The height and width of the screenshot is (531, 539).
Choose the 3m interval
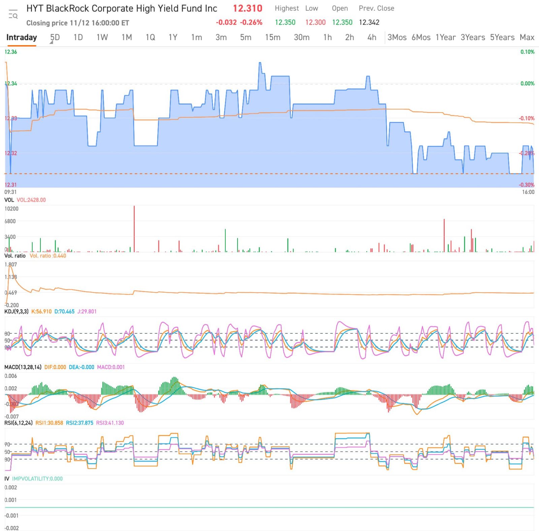(x=221, y=37)
